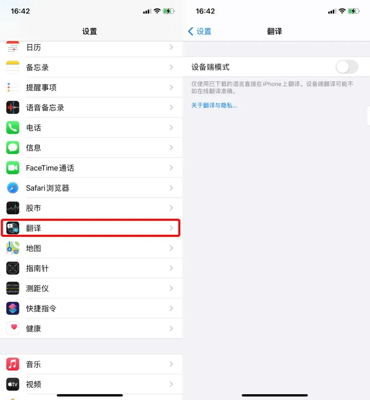Expand the 信息 Messages row chevron
The image size is (370, 400).
(171, 148)
